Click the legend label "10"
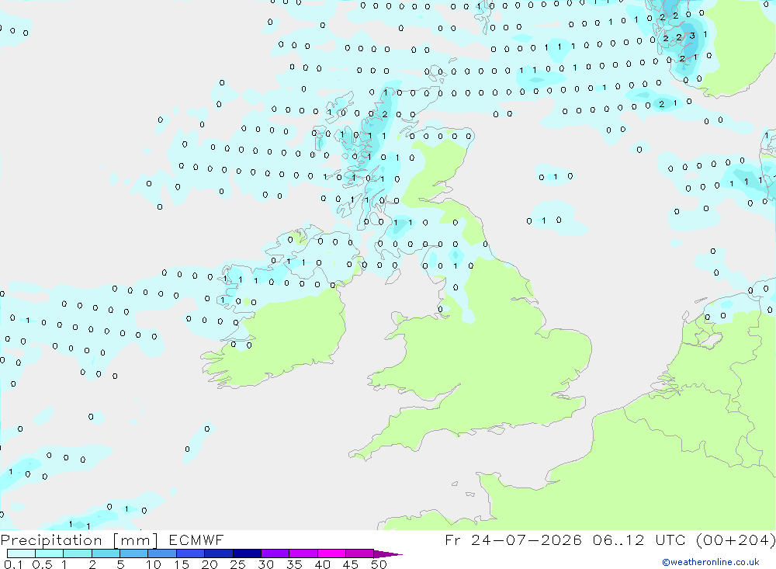The height and width of the screenshot is (569, 776). tap(154, 564)
